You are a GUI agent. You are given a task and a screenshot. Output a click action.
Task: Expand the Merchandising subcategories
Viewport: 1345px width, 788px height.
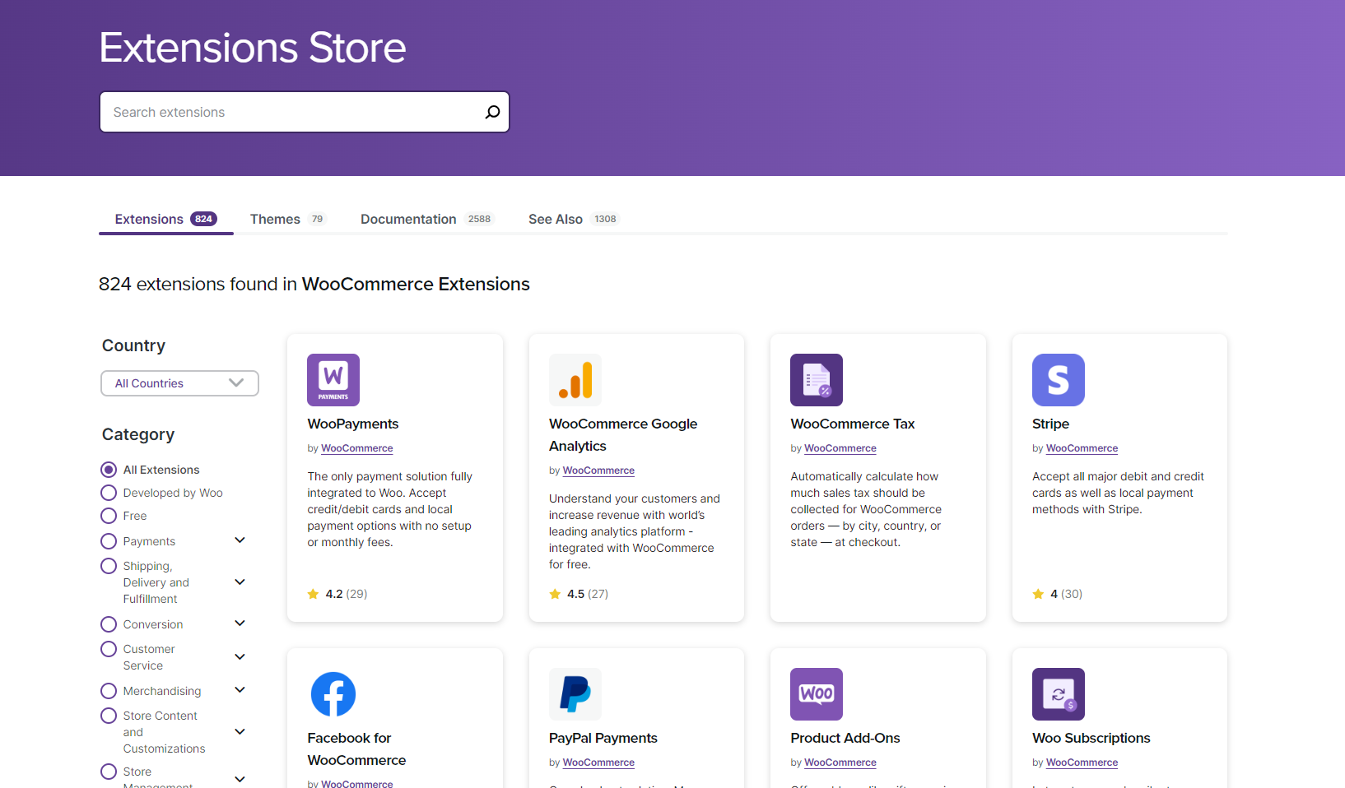click(x=240, y=690)
